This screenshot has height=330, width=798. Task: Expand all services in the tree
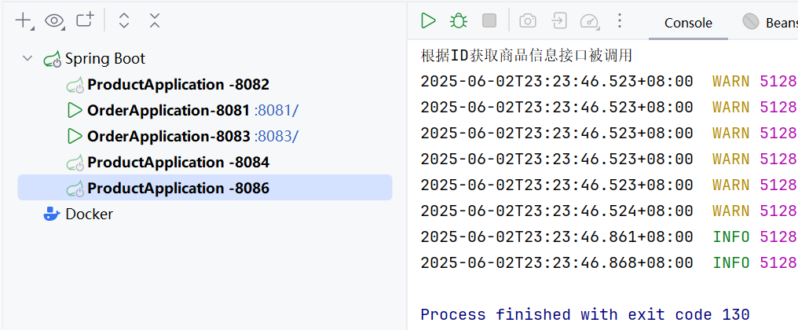(124, 21)
